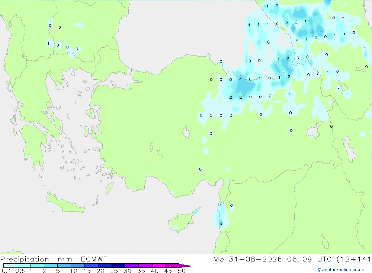This screenshot has height=273, width=372.
Task: Click the island of Crete on the map
Action: (x=65, y=203)
